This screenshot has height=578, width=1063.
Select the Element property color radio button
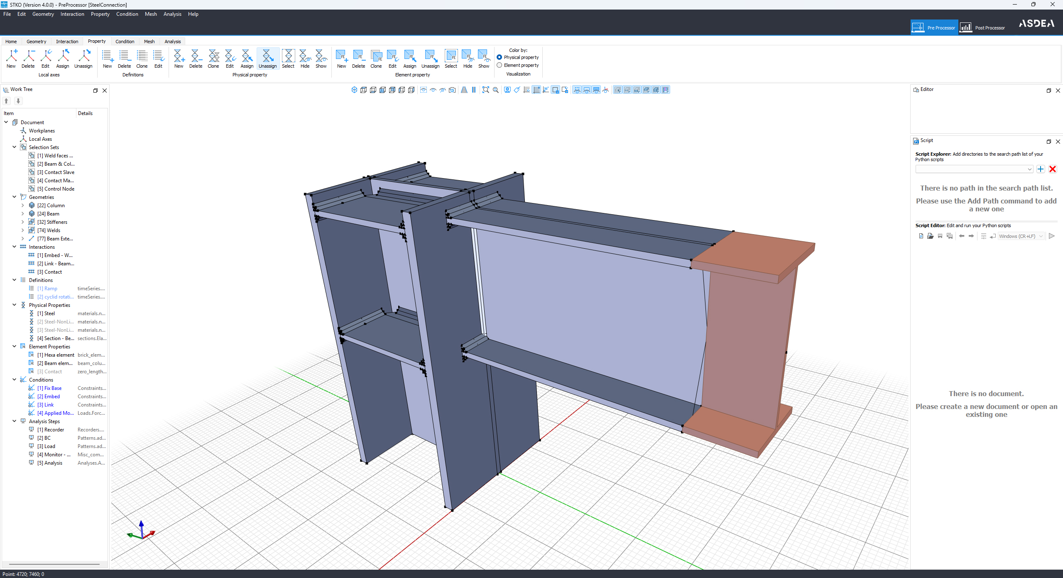[x=500, y=65]
